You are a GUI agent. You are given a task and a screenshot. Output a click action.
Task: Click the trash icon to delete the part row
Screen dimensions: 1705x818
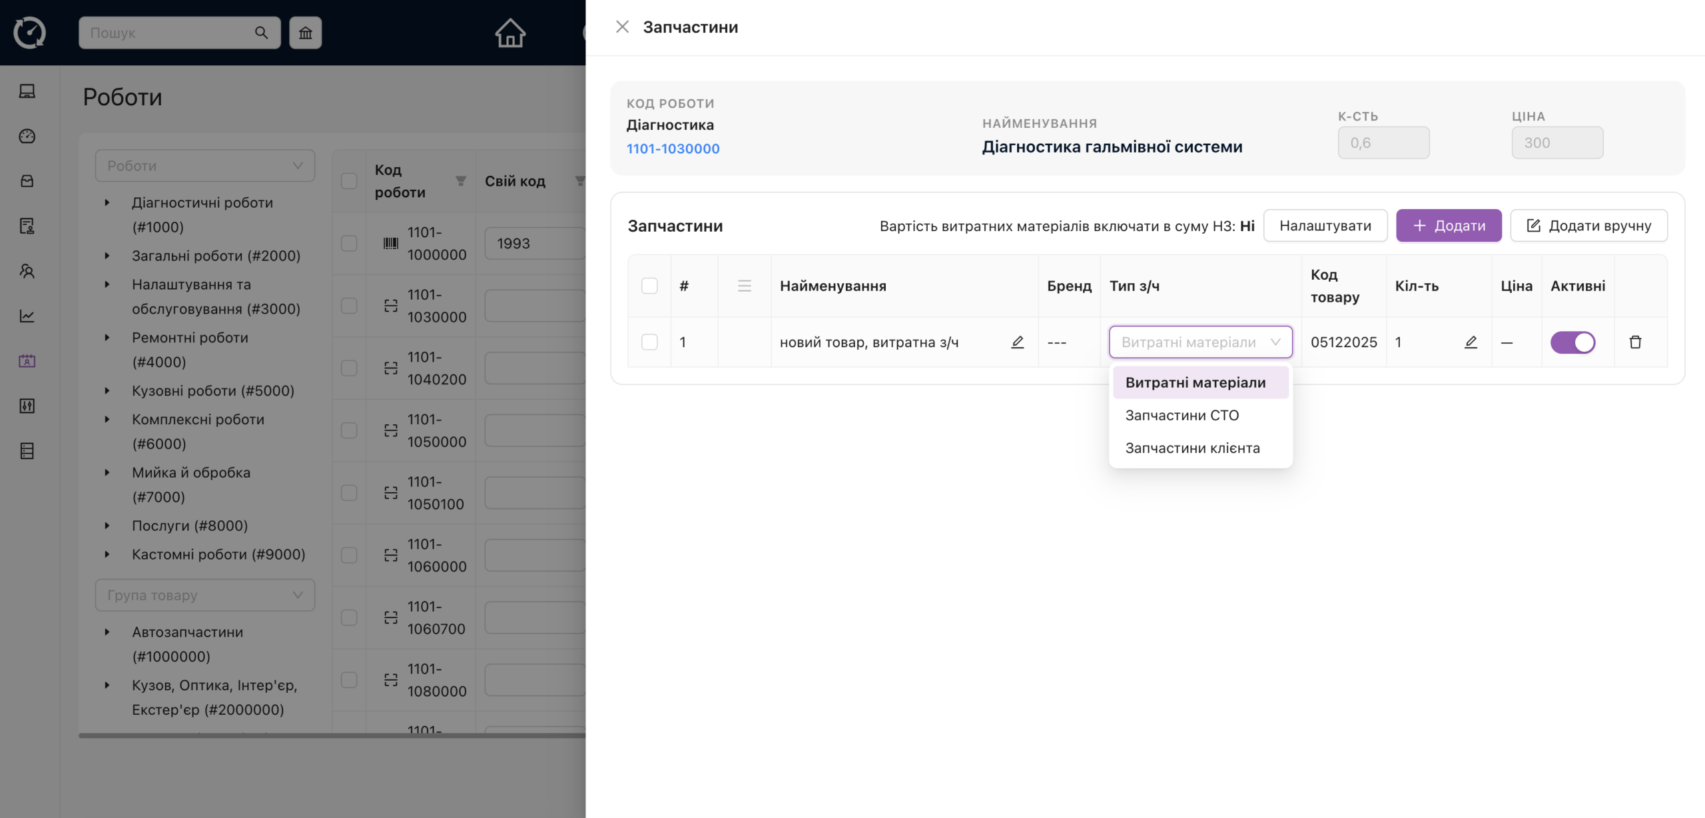1635,342
